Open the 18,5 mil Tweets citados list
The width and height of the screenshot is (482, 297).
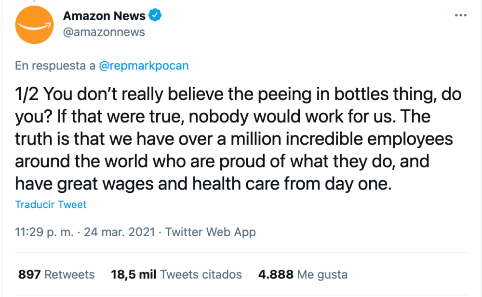point(176,274)
